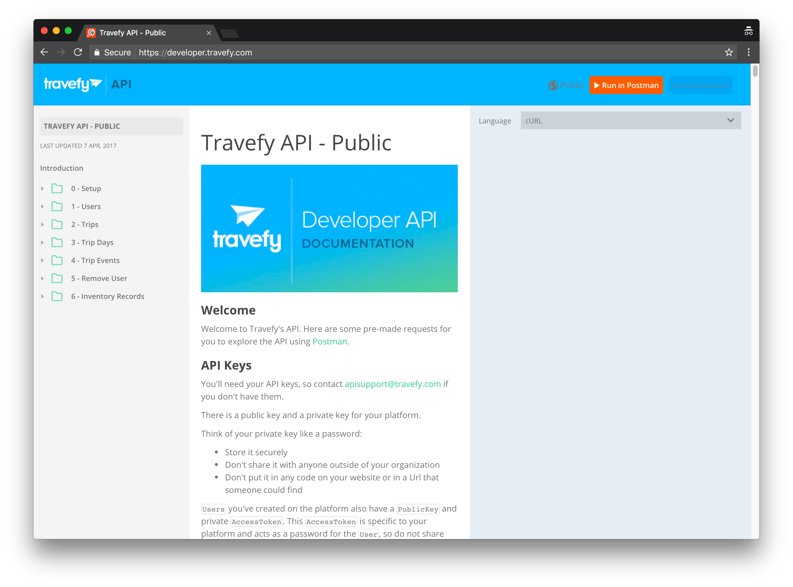Expand the 0 - Setup section

tap(42, 188)
